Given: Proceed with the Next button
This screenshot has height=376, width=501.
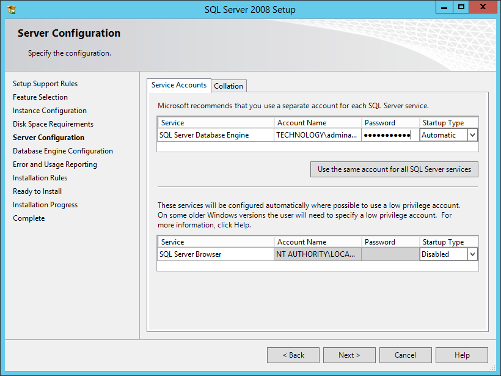Looking at the screenshot, I should coord(349,355).
